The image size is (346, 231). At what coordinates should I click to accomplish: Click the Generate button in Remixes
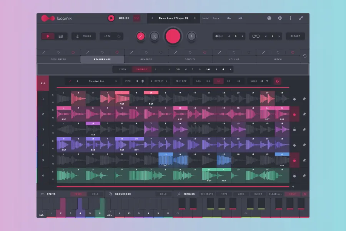[x=206, y=194]
